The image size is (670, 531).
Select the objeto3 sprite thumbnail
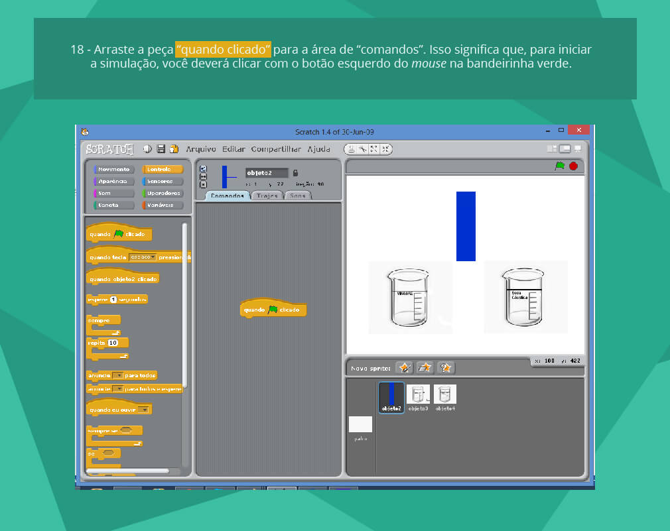tap(418, 397)
